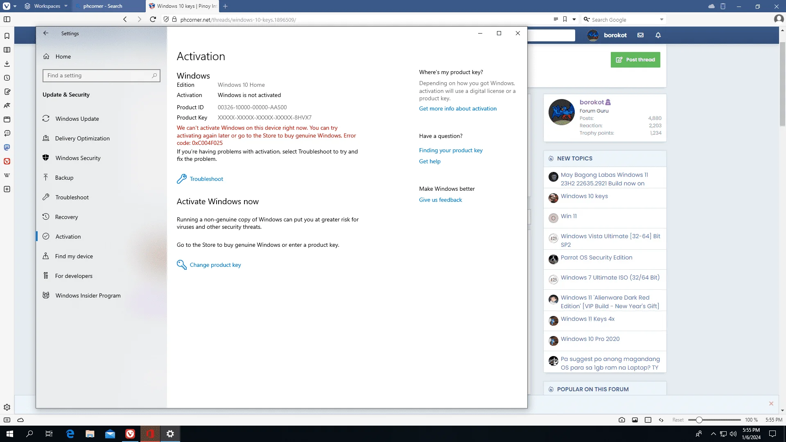The image size is (786, 442).
Task: Click the Get help link
Action: 430,161
